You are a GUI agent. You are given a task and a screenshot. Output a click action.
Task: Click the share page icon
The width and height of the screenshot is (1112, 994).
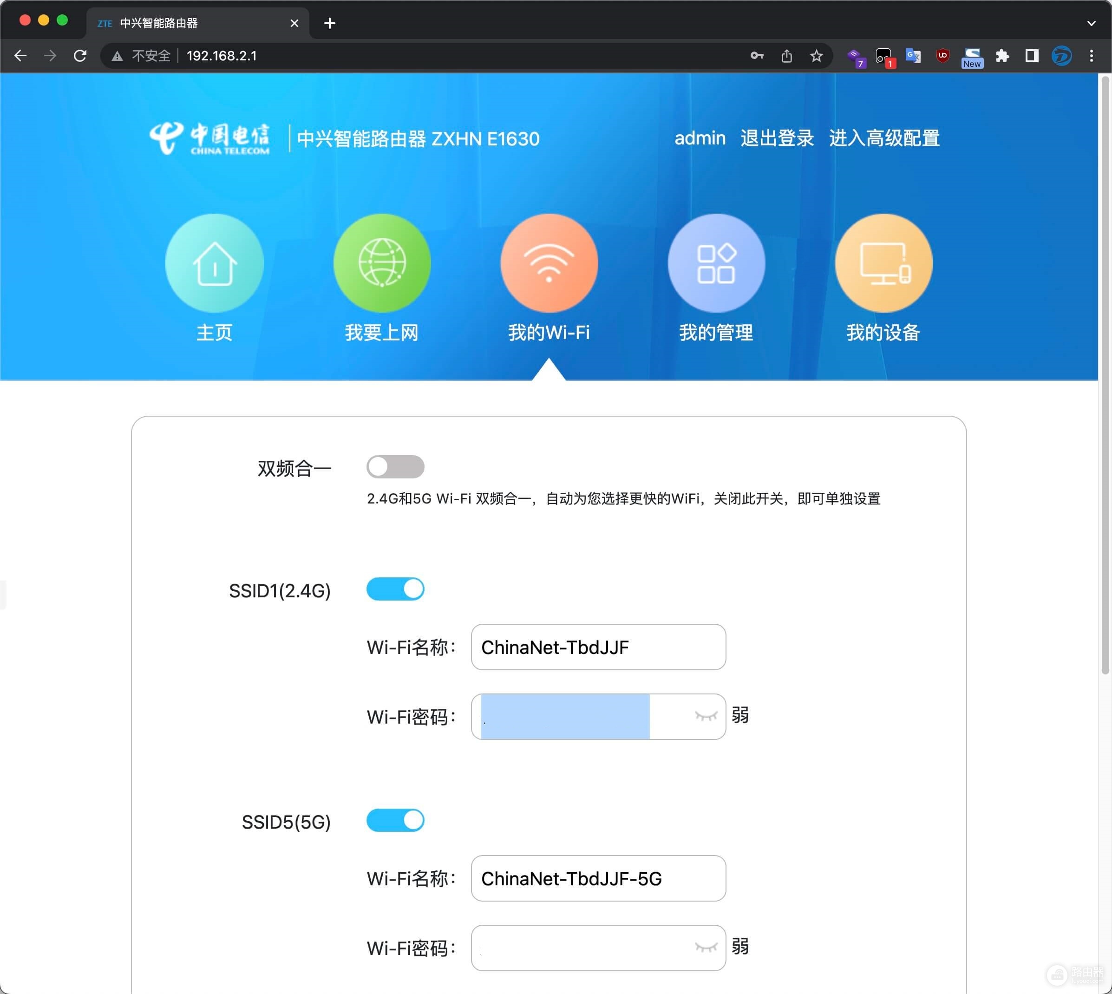coord(786,56)
